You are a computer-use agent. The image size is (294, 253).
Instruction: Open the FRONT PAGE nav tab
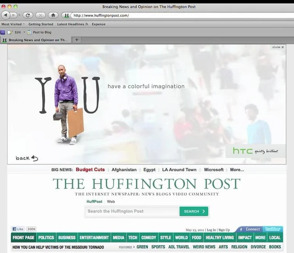coord(23,238)
